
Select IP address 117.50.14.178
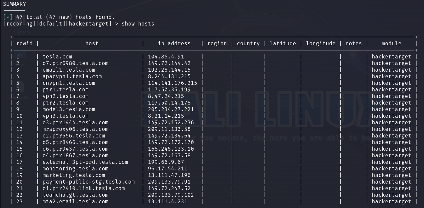click(x=169, y=103)
